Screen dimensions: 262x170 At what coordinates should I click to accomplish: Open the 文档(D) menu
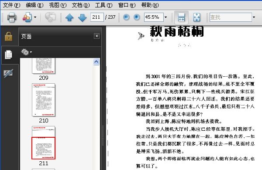[x=81, y=5]
